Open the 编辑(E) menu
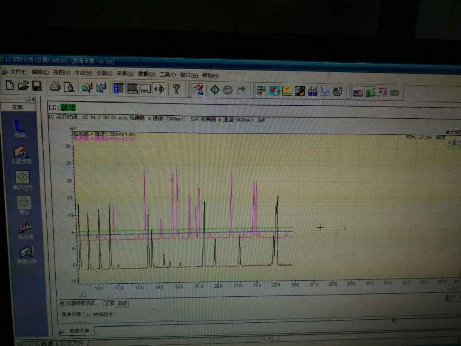The image size is (461, 346). tap(40, 72)
